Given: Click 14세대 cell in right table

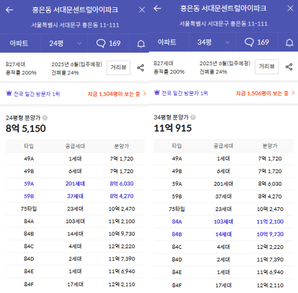Looking at the screenshot, I should 223,234.
